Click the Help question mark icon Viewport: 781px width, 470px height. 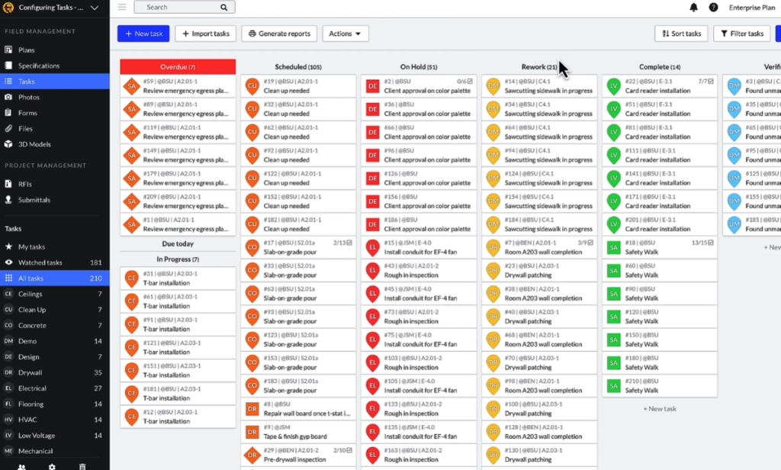click(714, 8)
